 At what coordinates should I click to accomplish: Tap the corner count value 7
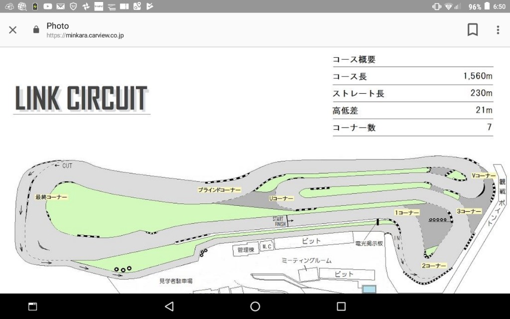[489, 127]
